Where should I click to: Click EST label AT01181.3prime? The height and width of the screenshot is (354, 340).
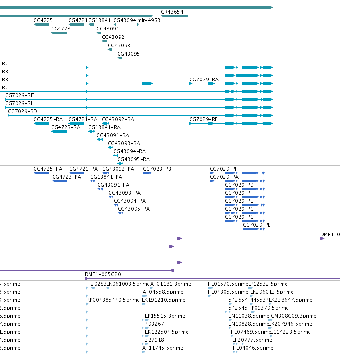171,284
